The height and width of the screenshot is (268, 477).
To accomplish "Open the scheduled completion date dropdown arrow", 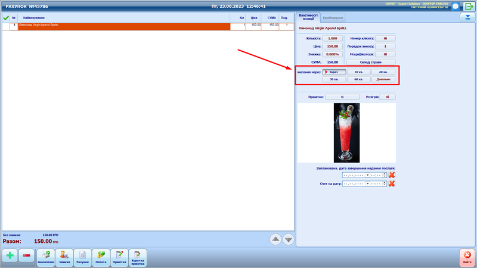I will [368, 175].
